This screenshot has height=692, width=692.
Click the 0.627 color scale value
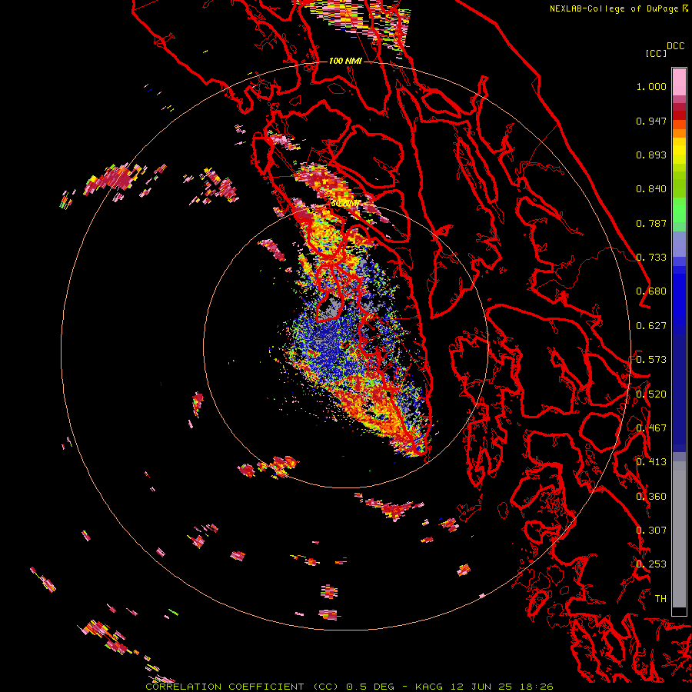click(x=651, y=326)
